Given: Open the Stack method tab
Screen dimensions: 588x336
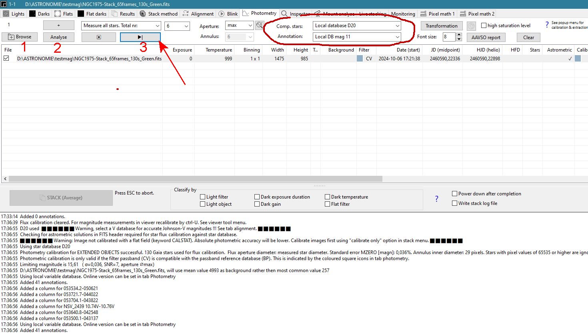Looking at the screenshot, I should [x=158, y=14].
